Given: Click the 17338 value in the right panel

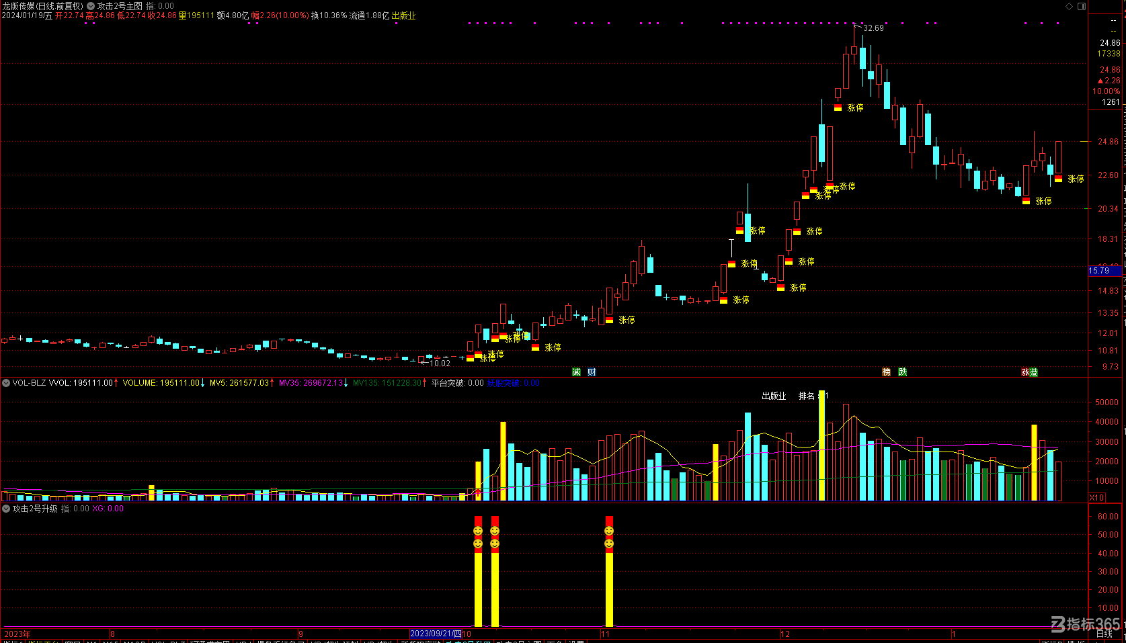Looking at the screenshot, I should (x=1109, y=54).
